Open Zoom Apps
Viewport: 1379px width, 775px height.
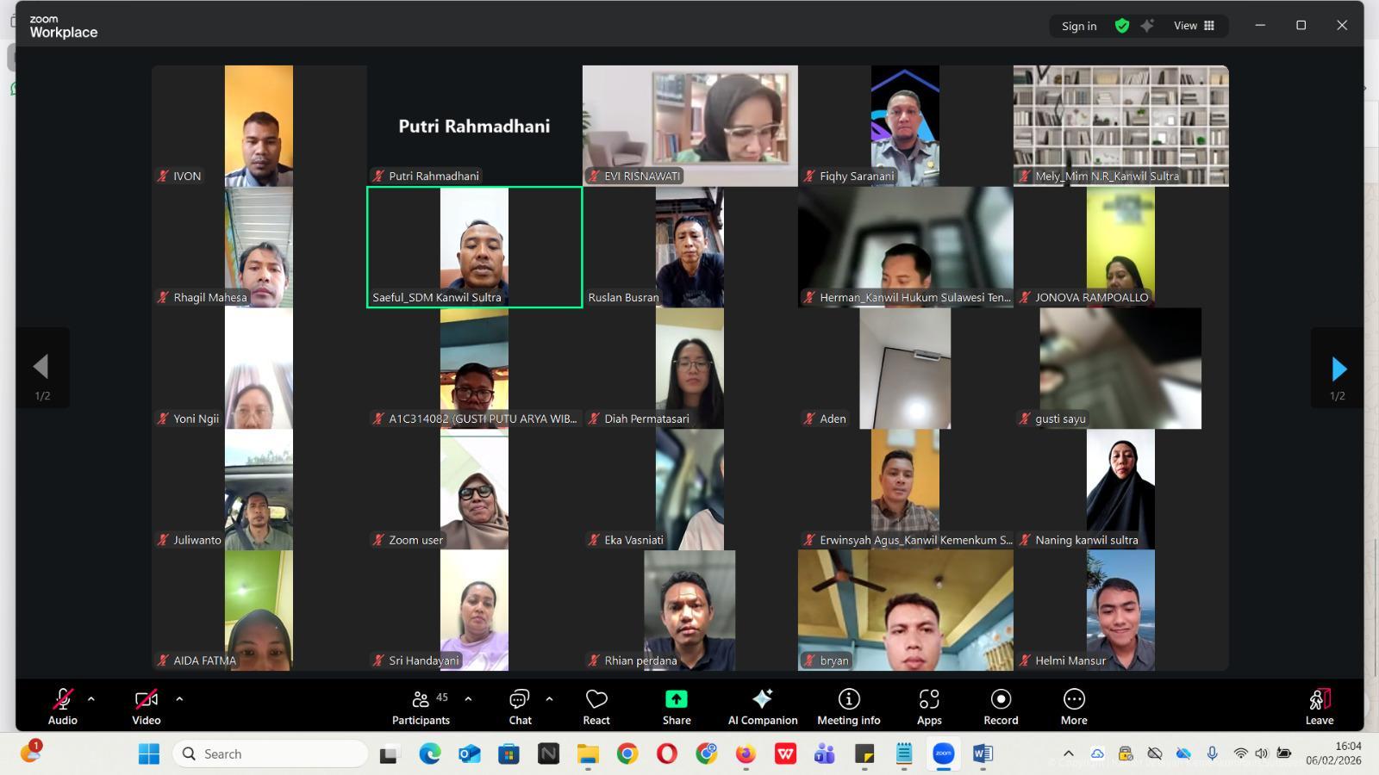928,707
